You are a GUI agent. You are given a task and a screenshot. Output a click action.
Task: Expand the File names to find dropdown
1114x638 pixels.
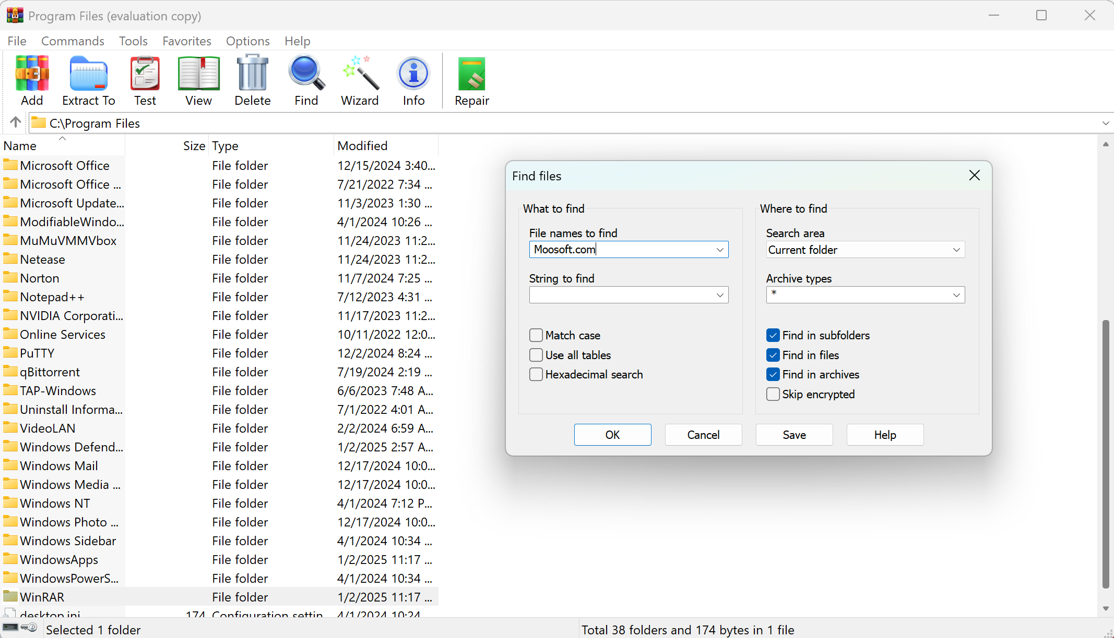(720, 250)
